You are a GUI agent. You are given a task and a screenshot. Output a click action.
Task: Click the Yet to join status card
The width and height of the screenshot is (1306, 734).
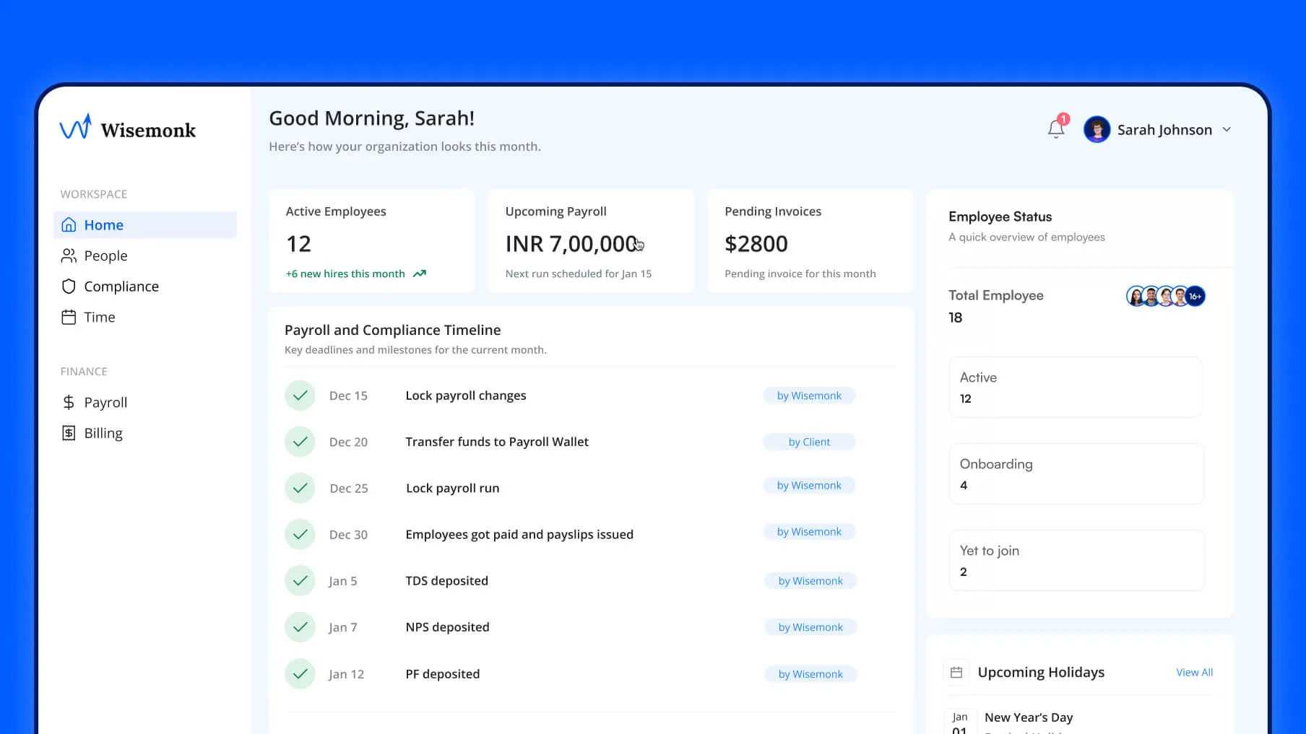(1076, 560)
